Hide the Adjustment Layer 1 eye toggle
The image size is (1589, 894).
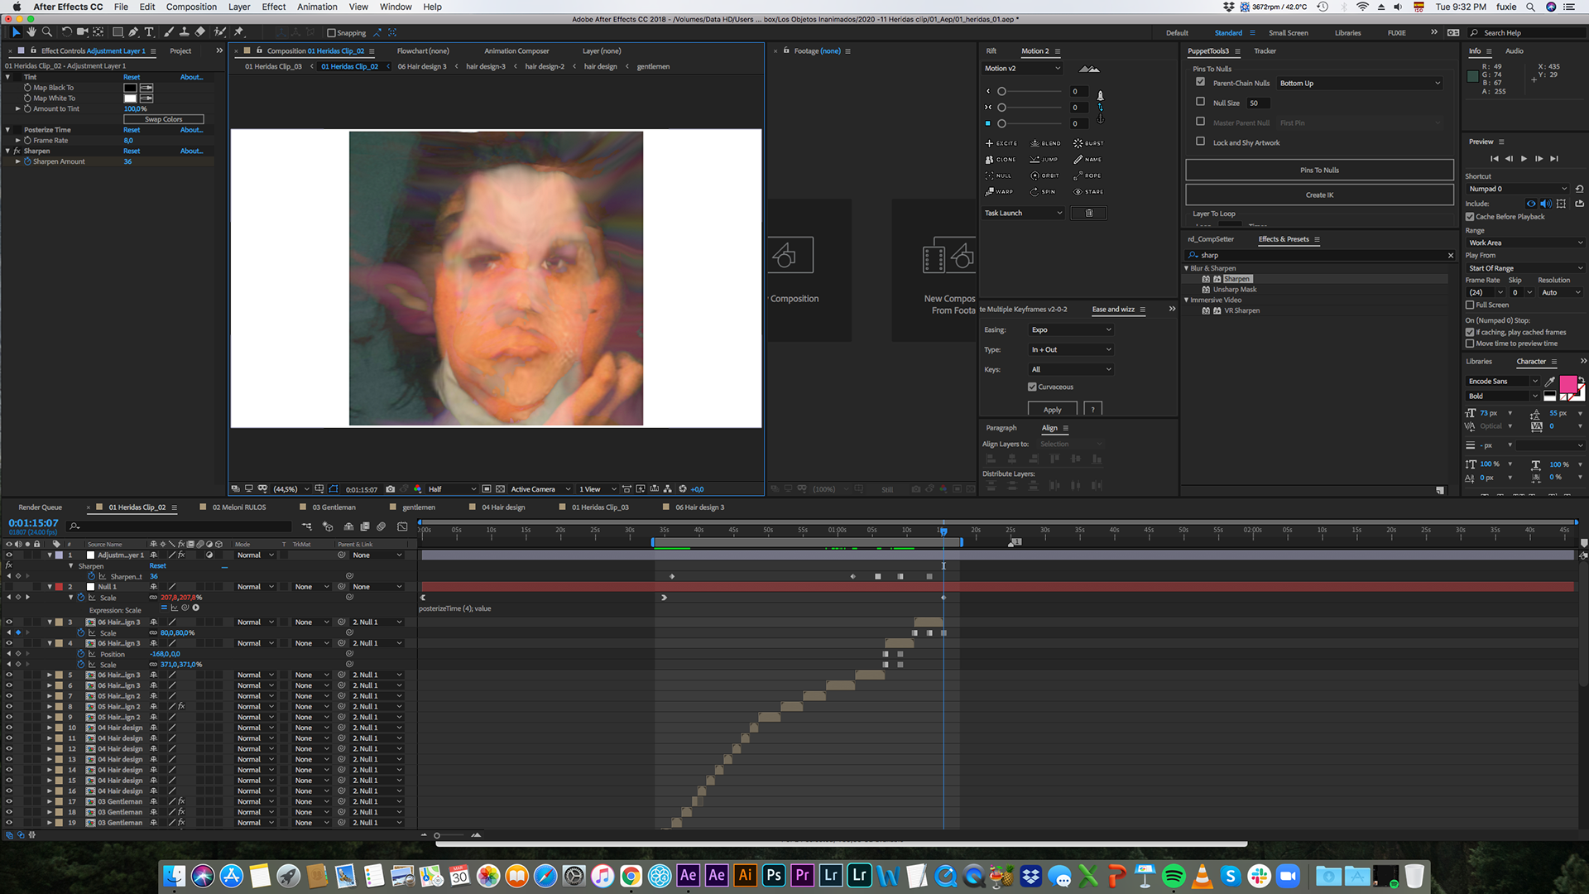tap(9, 555)
